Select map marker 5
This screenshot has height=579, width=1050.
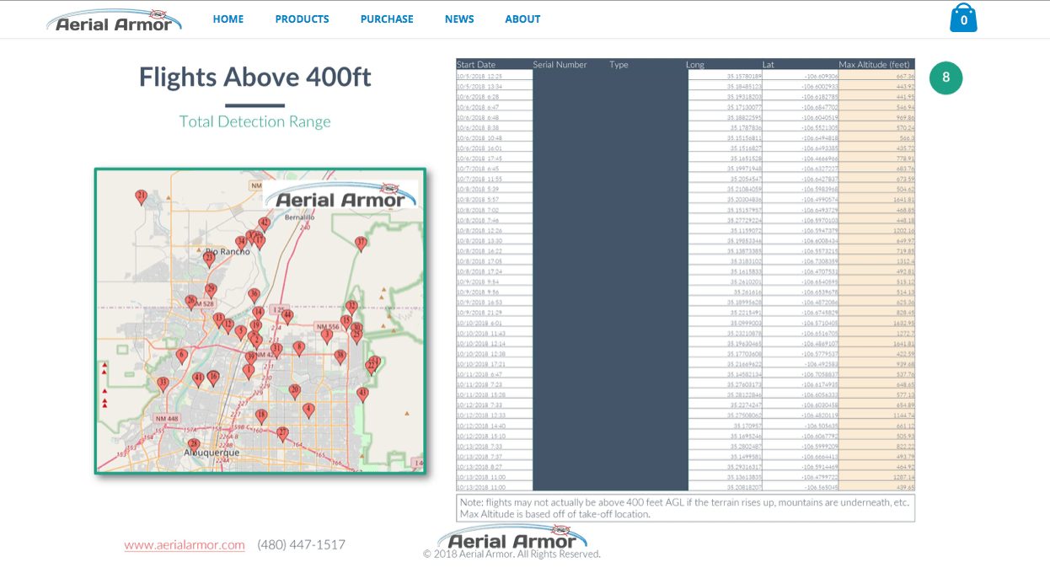click(x=241, y=333)
